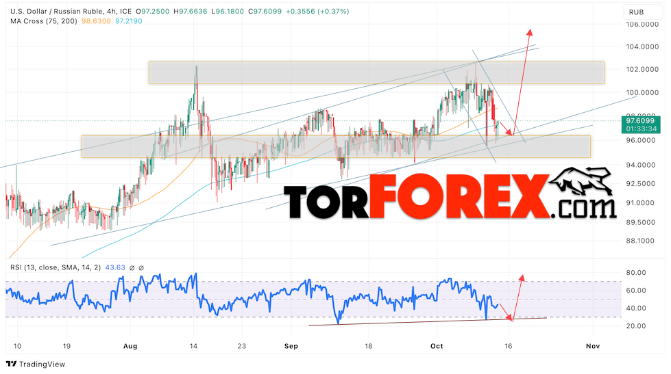This screenshot has width=671, height=374.
Task: Click 100.0000 on the price axis
Action: pos(642,93)
